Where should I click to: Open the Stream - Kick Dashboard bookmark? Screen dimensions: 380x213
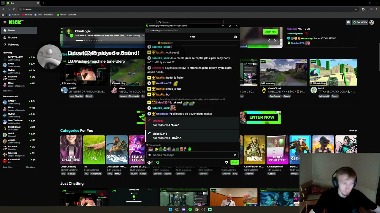(x=67, y=14)
